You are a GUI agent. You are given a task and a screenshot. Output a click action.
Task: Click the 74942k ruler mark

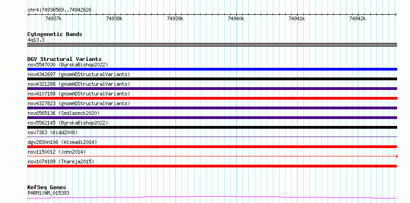357,18
